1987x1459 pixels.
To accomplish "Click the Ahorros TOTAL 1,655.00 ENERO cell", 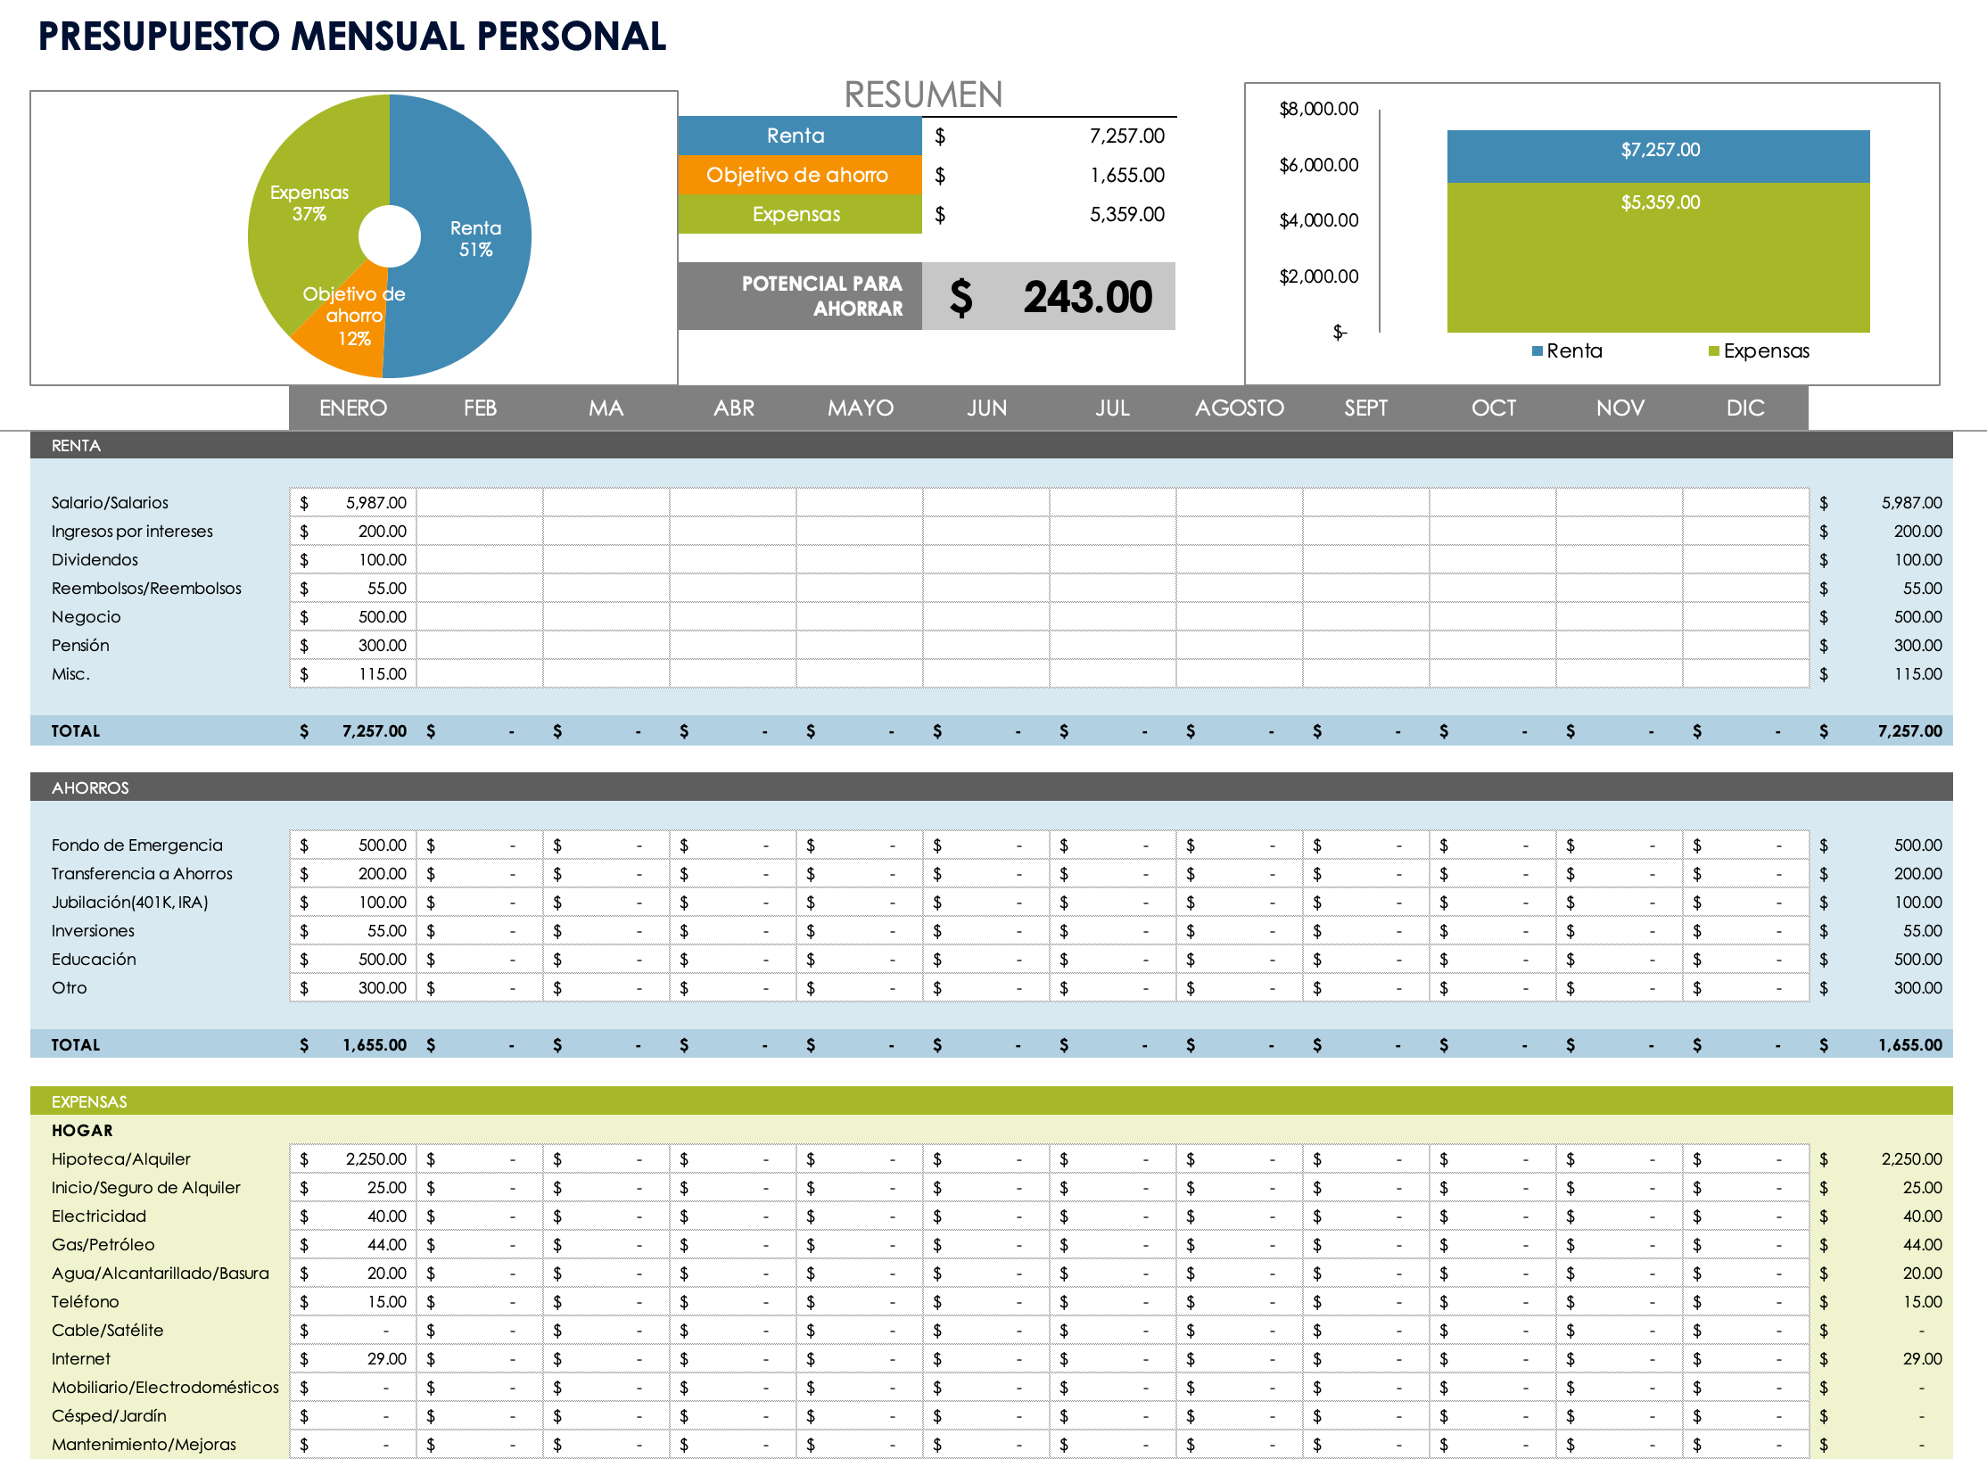I will [353, 1044].
